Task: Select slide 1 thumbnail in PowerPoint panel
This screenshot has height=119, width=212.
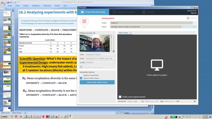Action: point(7,14)
